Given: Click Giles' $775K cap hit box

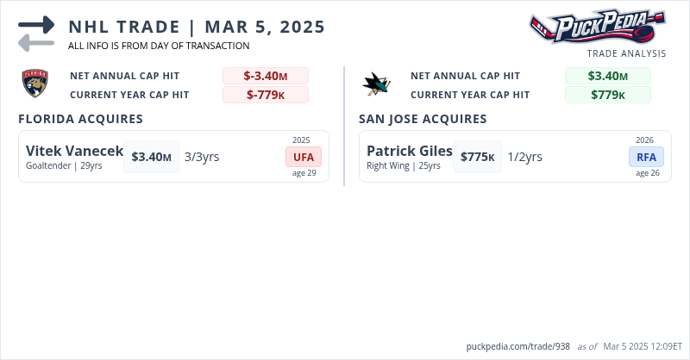Looking at the screenshot, I should coord(477,157).
